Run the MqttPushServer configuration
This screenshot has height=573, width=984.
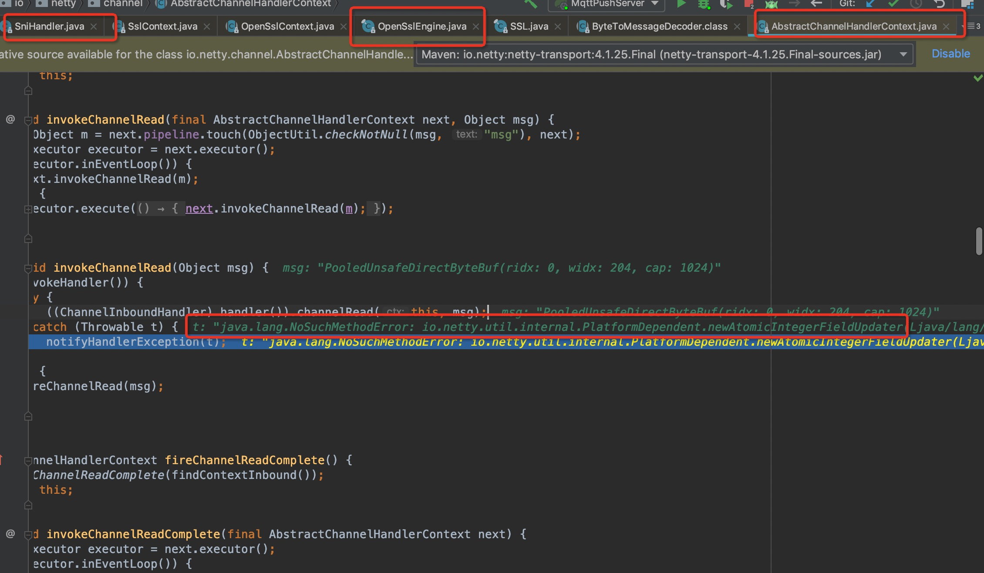681,4
